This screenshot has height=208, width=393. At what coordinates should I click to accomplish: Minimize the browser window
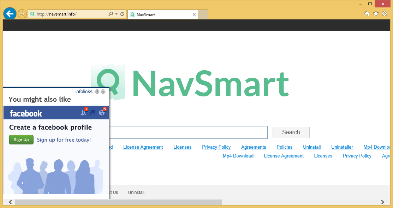point(361,4)
